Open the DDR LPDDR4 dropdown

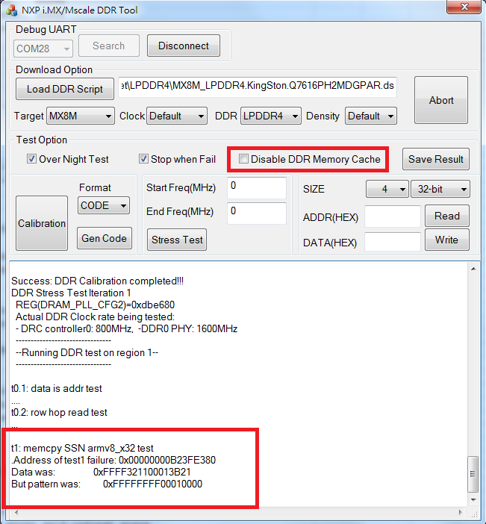pyautogui.click(x=271, y=116)
